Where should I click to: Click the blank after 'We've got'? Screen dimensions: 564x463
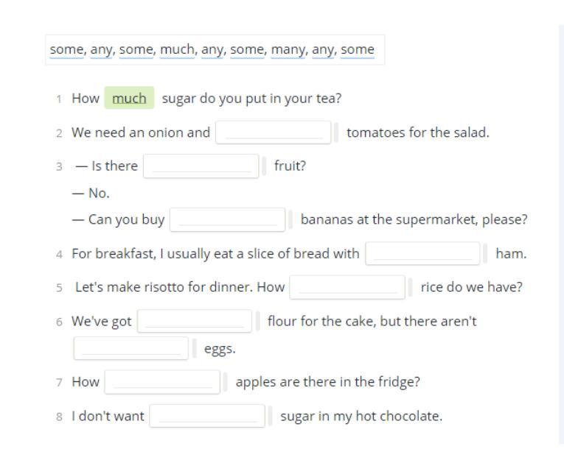pyautogui.click(x=194, y=321)
